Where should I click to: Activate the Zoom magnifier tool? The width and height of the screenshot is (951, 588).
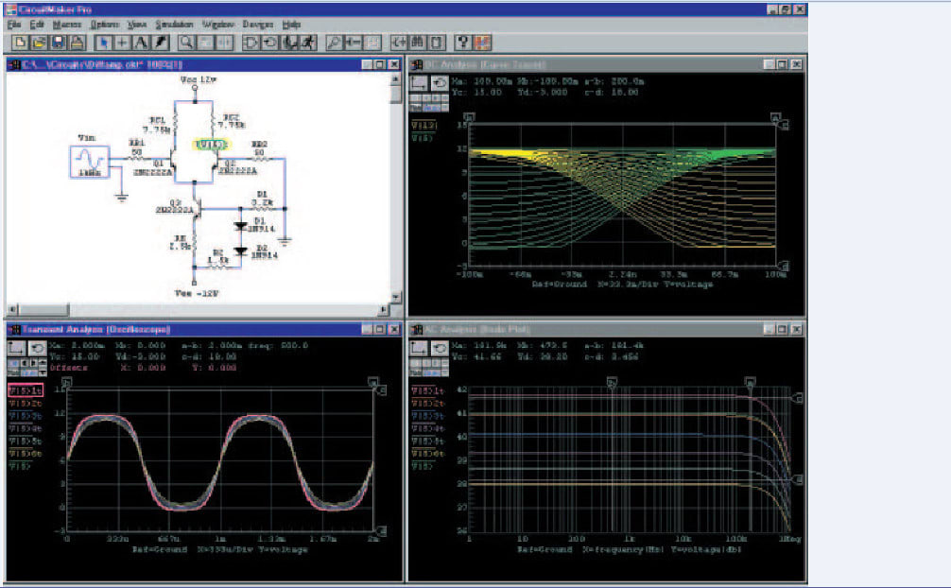pos(186,43)
